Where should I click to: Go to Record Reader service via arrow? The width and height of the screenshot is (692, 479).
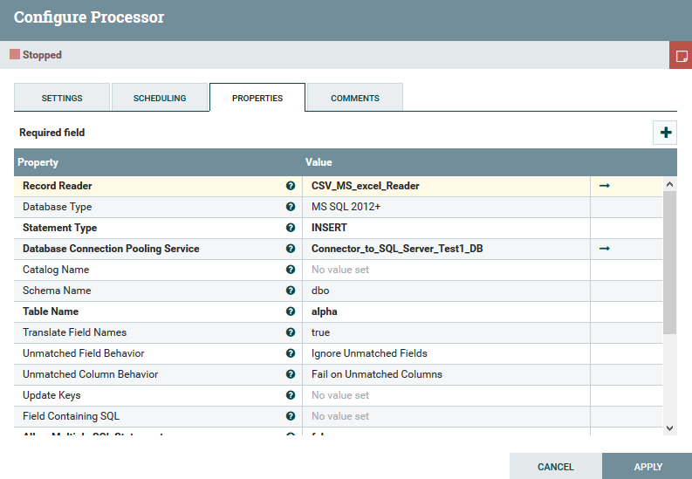[x=604, y=186]
